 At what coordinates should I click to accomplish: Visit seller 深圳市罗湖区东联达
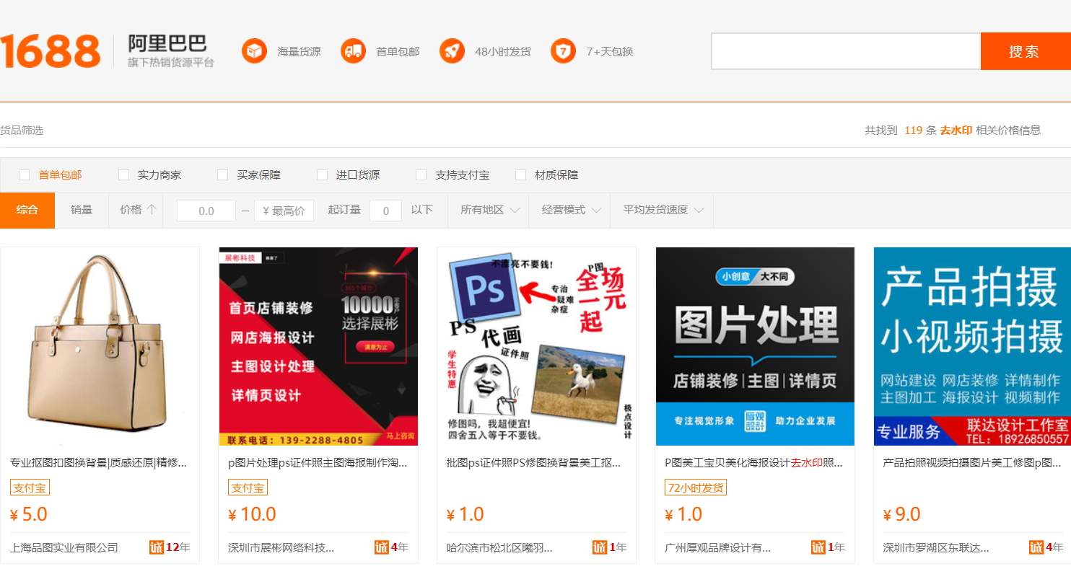936,547
